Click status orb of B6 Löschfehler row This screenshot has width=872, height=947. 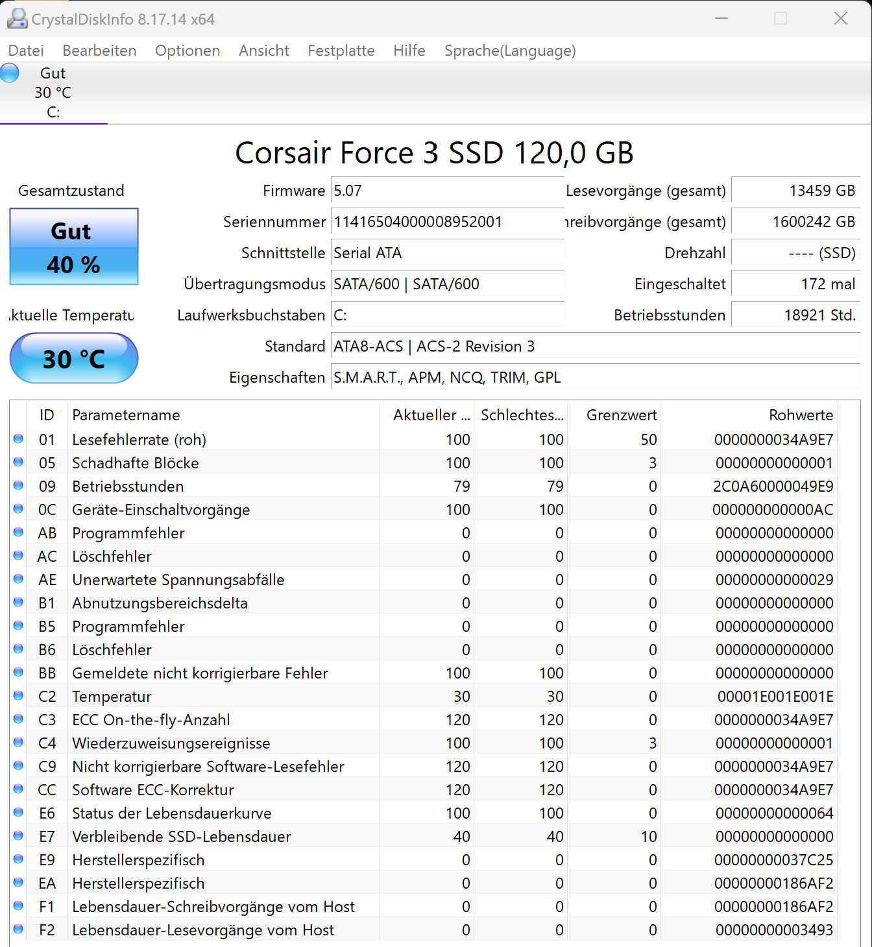pos(18,649)
